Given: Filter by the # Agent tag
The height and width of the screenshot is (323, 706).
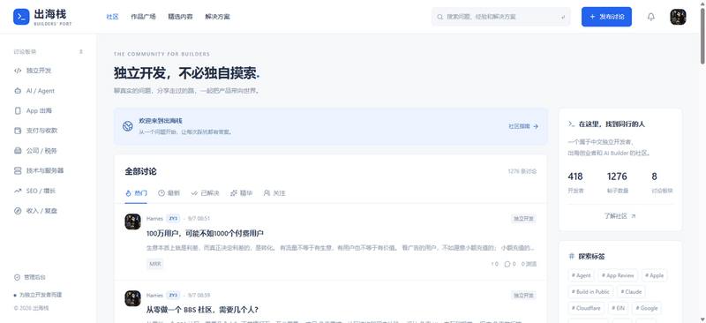Looking at the screenshot, I should (x=582, y=275).
